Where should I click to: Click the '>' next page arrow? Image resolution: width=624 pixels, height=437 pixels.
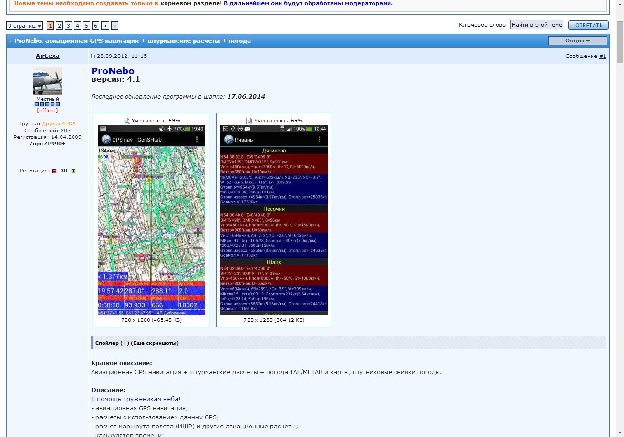pos(105,26)
